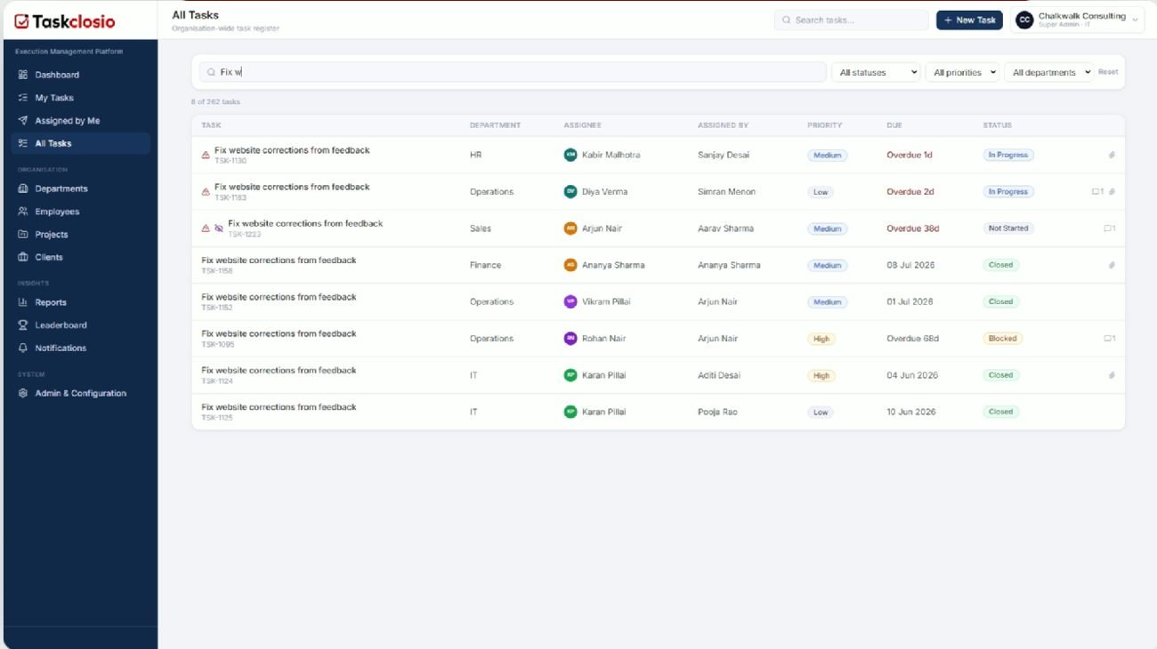Viewport: 1157px width, 649px height.
Task: Click the Finance department cell
Action: (486, 265)
